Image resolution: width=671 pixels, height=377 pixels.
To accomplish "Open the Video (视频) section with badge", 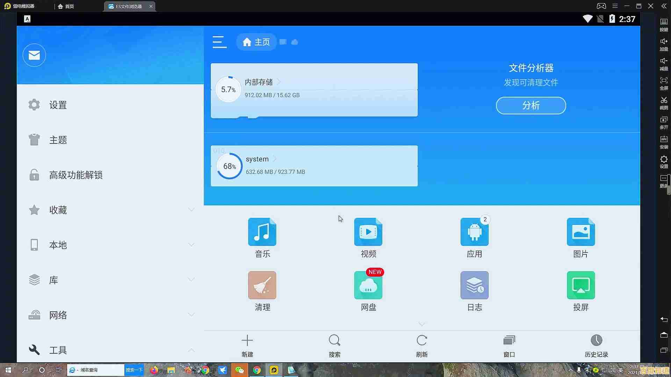I will pyautogui.click(x=368, y=237).
